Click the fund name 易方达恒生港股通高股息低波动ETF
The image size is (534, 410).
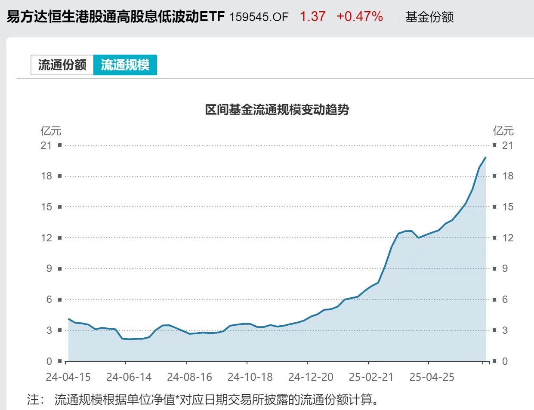pos(115,17)
